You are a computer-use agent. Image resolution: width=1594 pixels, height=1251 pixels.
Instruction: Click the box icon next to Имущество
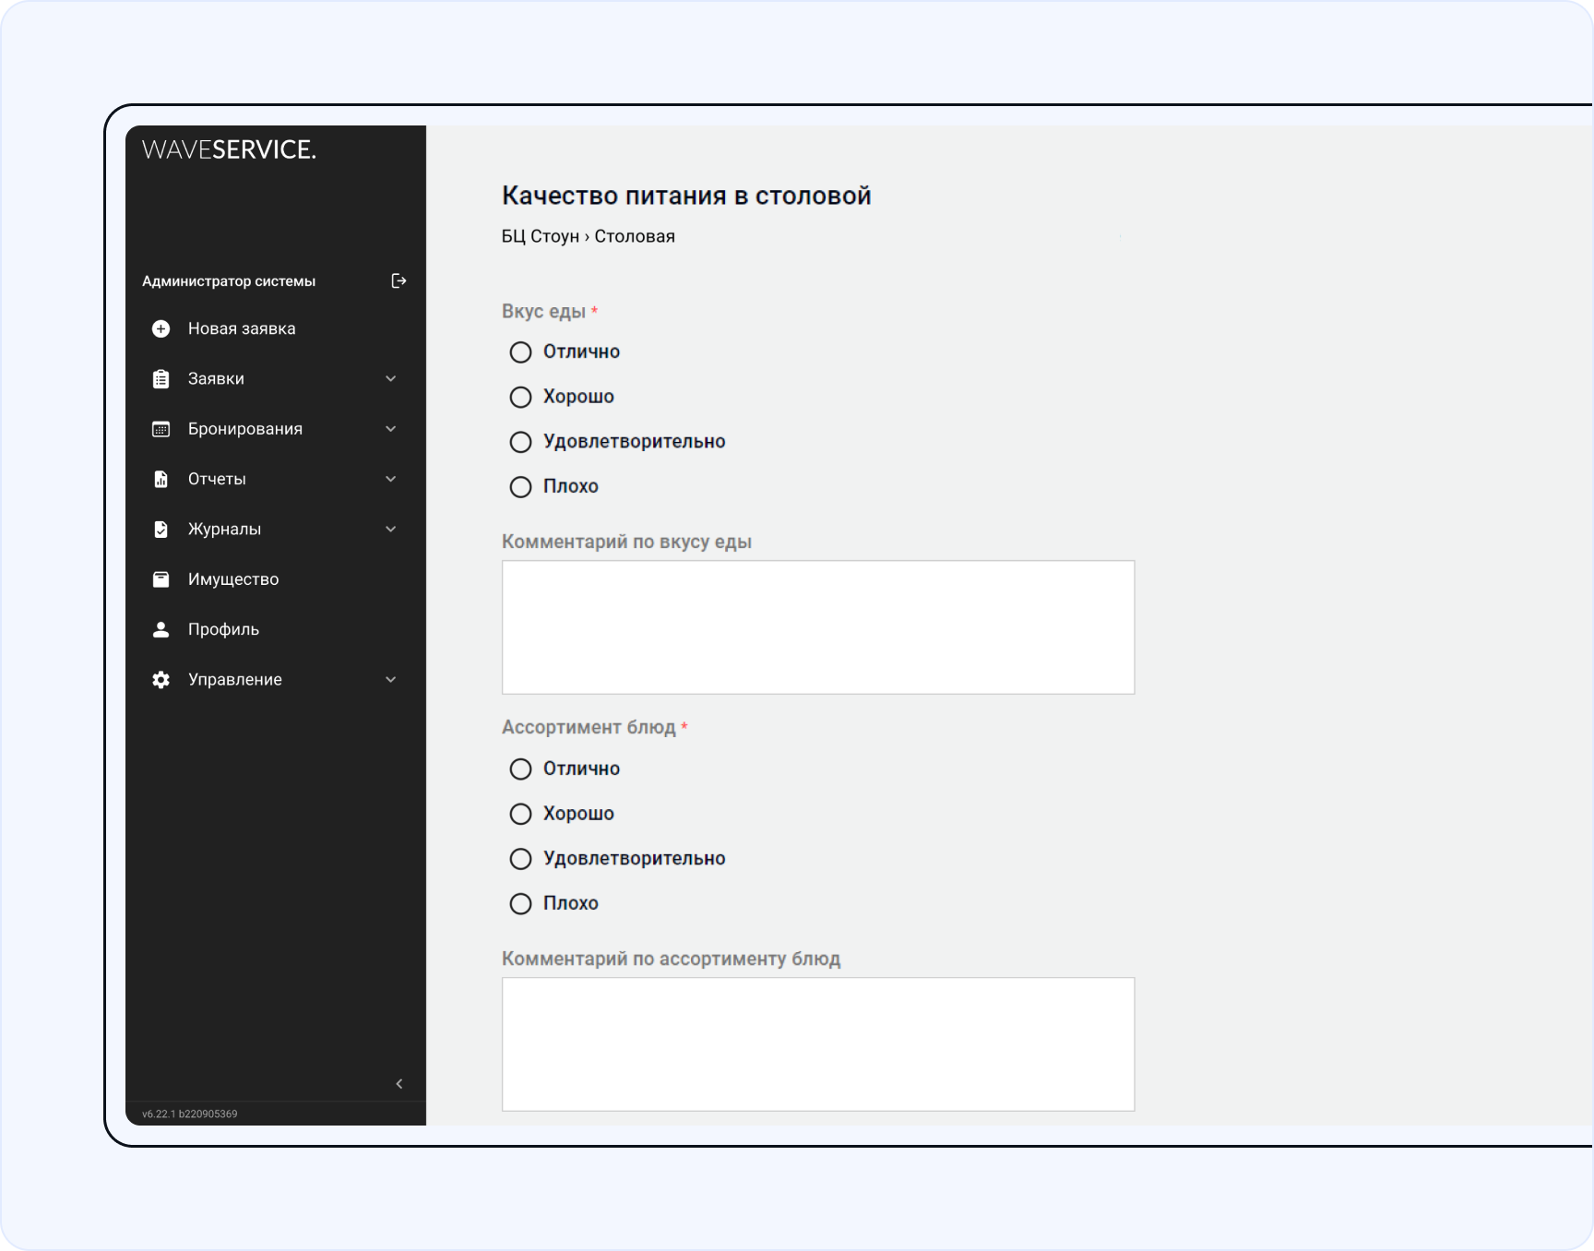click(161, 579)
